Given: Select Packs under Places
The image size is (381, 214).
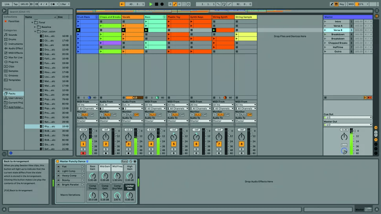Looking at the screenshot, I should (12, 94).
